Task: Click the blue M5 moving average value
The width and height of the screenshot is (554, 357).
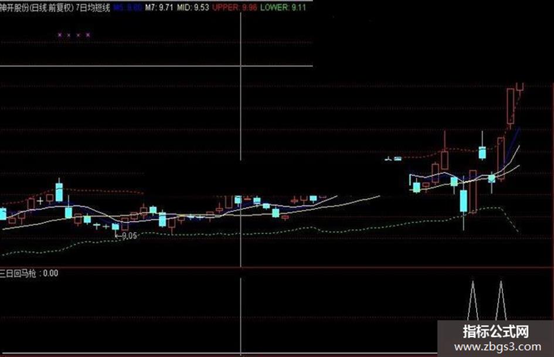Action: 128,8
